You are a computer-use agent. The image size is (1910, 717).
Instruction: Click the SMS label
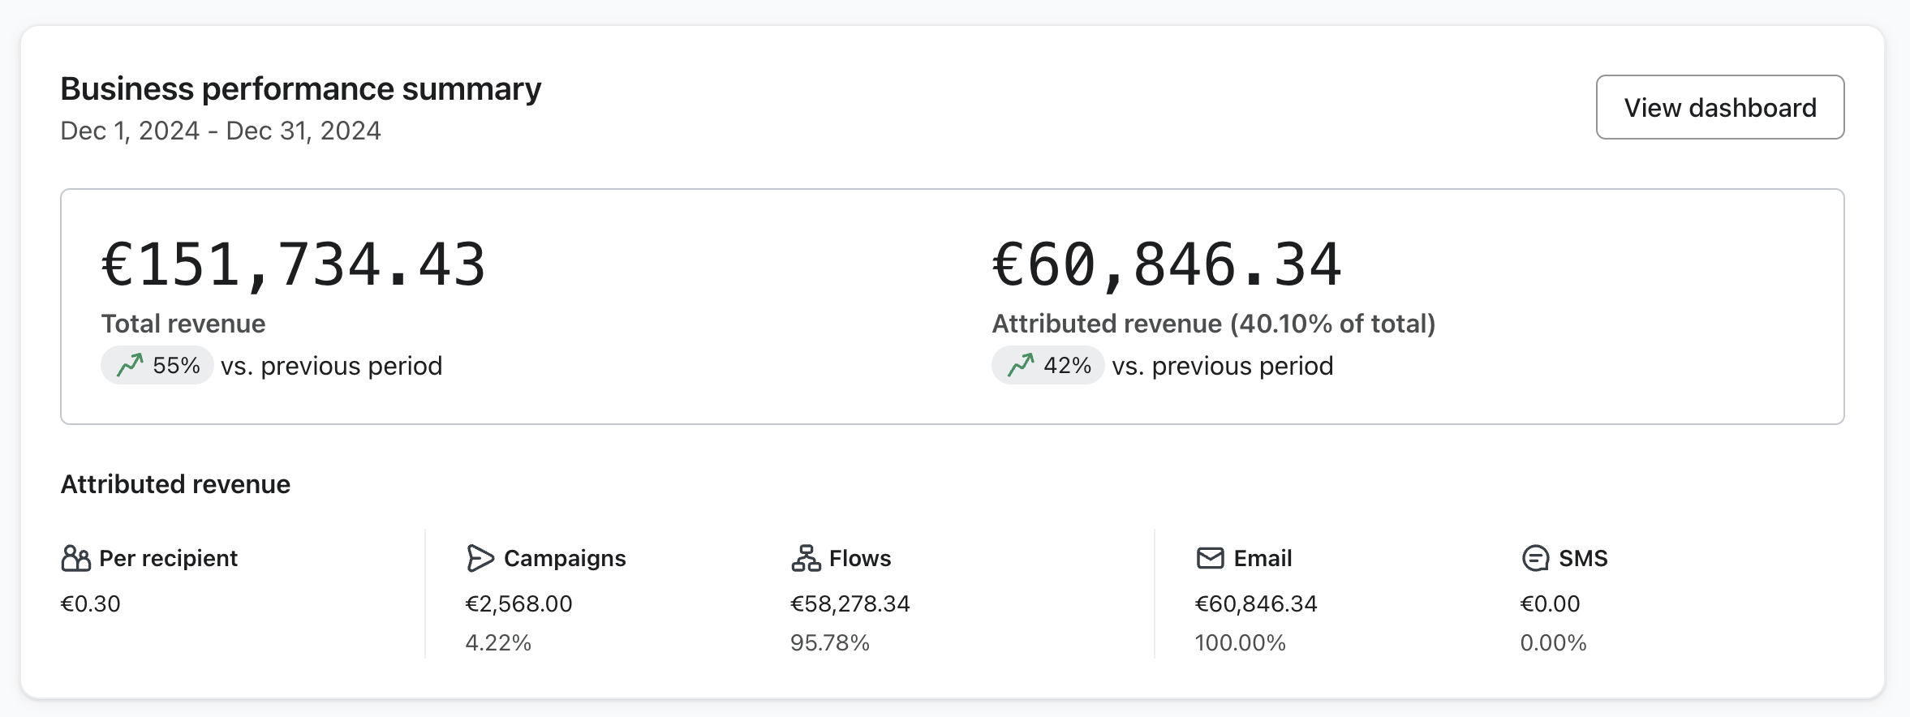(1583, 559)
